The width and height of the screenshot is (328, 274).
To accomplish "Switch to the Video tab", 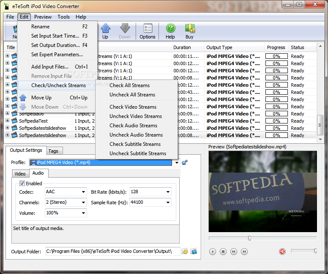I will point(20,174).
